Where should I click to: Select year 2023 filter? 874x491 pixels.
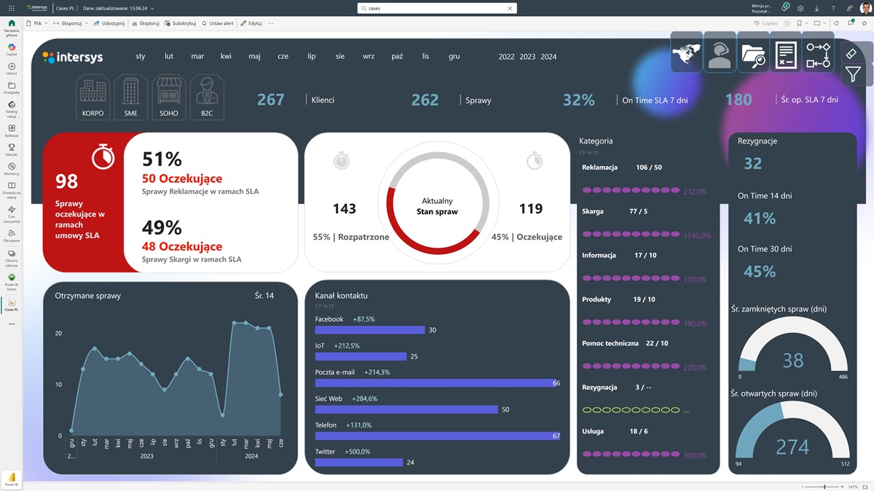[527, 57]
